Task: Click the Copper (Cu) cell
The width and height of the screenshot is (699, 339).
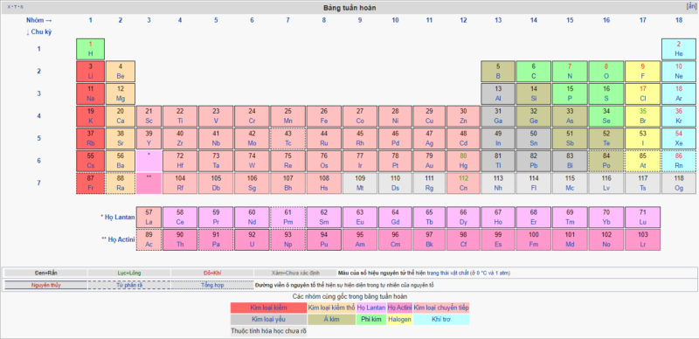Action: (429, 116)
